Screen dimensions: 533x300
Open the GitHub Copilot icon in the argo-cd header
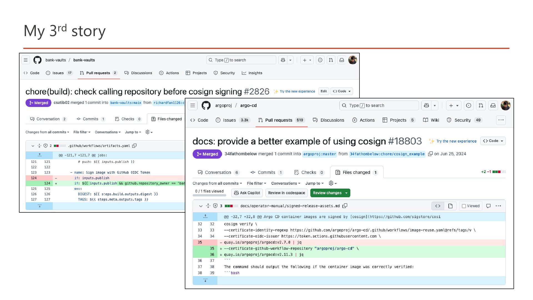(427, 106)
